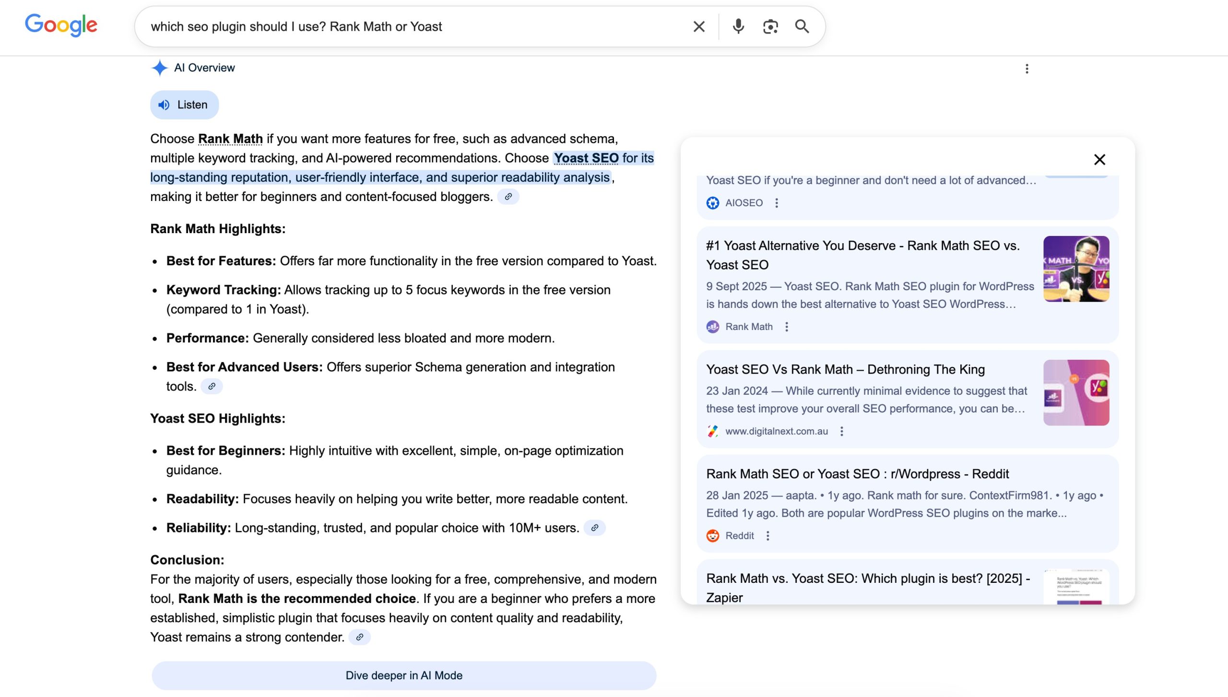1228x697 pixels.
Task: Click the link icon after 'content-focused bloggers'
Action: [508, 197]
